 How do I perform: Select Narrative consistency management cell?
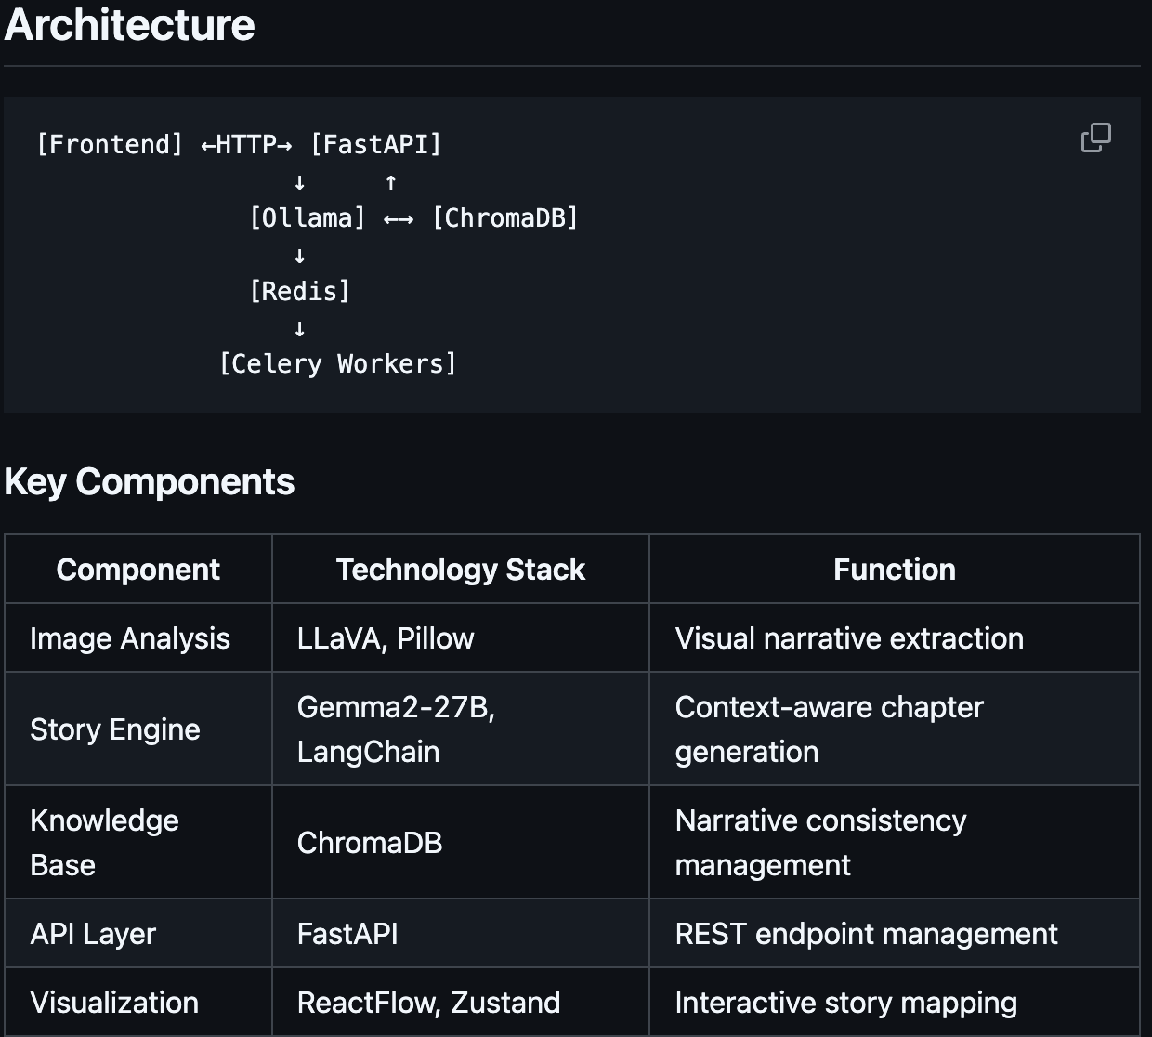pyautogui.click(x=895, y=842)
